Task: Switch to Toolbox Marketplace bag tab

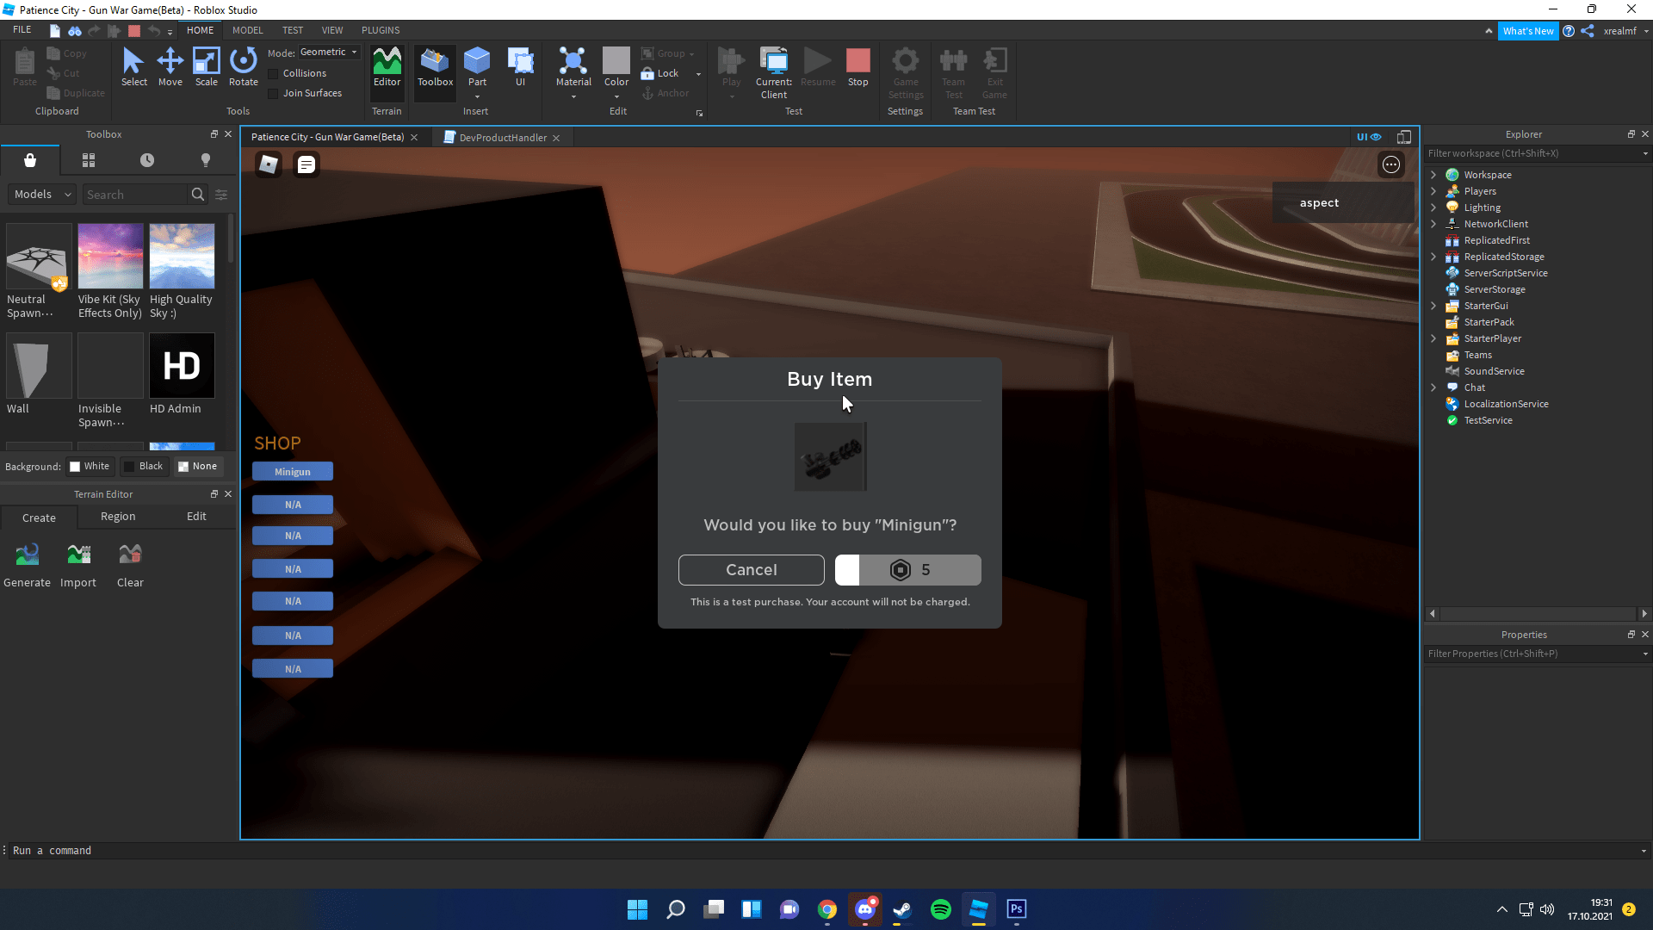Action: pos(30,160)
